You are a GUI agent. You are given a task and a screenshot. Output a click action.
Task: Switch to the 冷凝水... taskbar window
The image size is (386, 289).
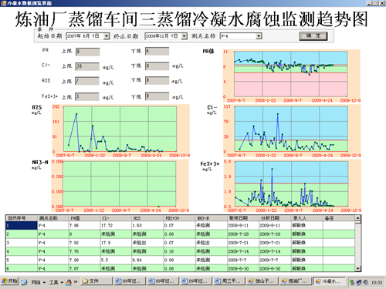tap(329, 281)
